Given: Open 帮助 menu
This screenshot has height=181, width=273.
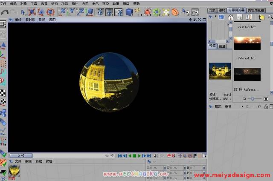Looking at the screenshot, I should (136, 3).
